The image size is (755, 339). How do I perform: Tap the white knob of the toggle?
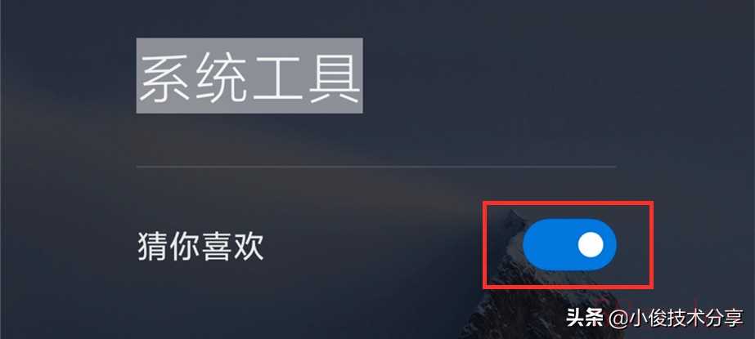[591, 245]
